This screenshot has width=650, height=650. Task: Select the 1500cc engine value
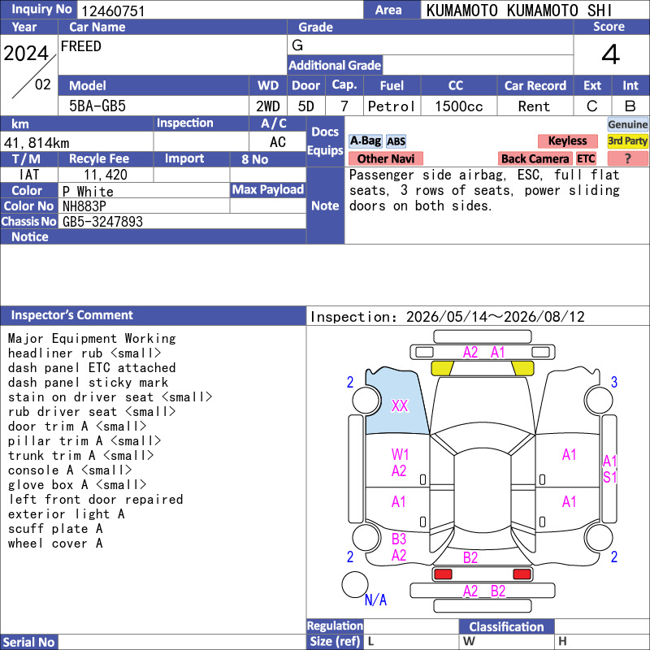[x=459, y=106]
